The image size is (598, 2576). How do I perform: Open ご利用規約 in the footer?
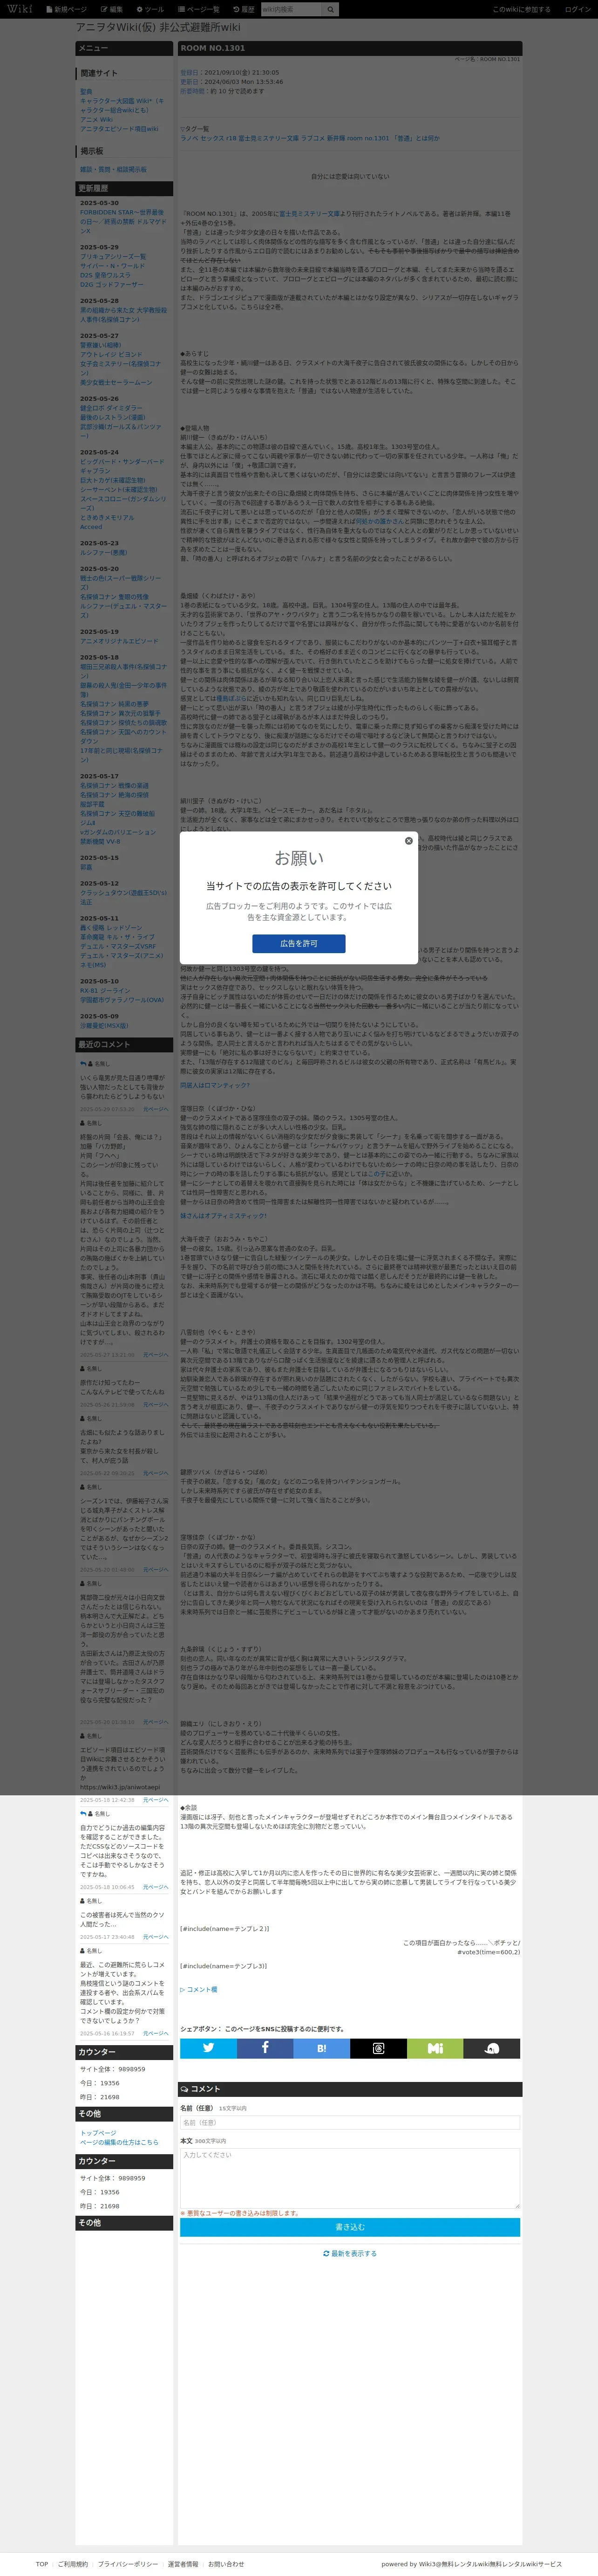click(x=73, y=2563)
